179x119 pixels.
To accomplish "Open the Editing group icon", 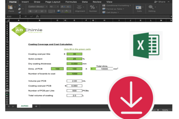I will pyautogui.click(x=151, y=8).
